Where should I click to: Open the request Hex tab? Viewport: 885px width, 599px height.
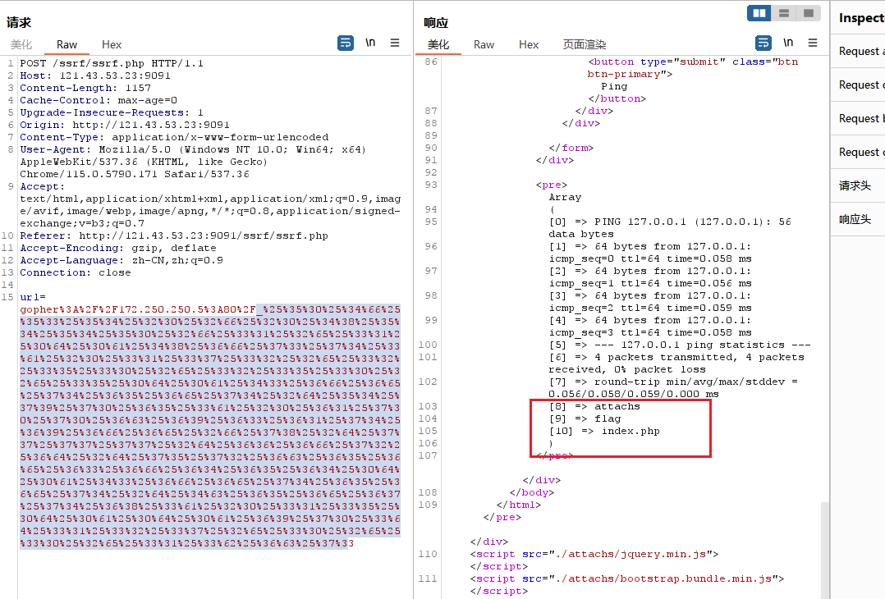111,44
